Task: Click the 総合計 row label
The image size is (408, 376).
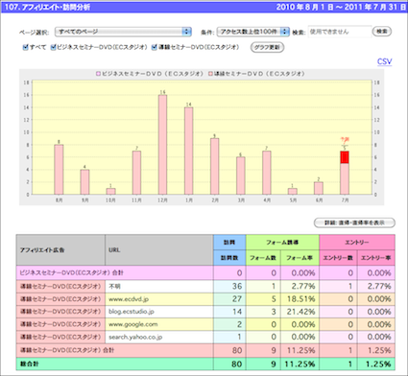Action: (x=29, y=364)
